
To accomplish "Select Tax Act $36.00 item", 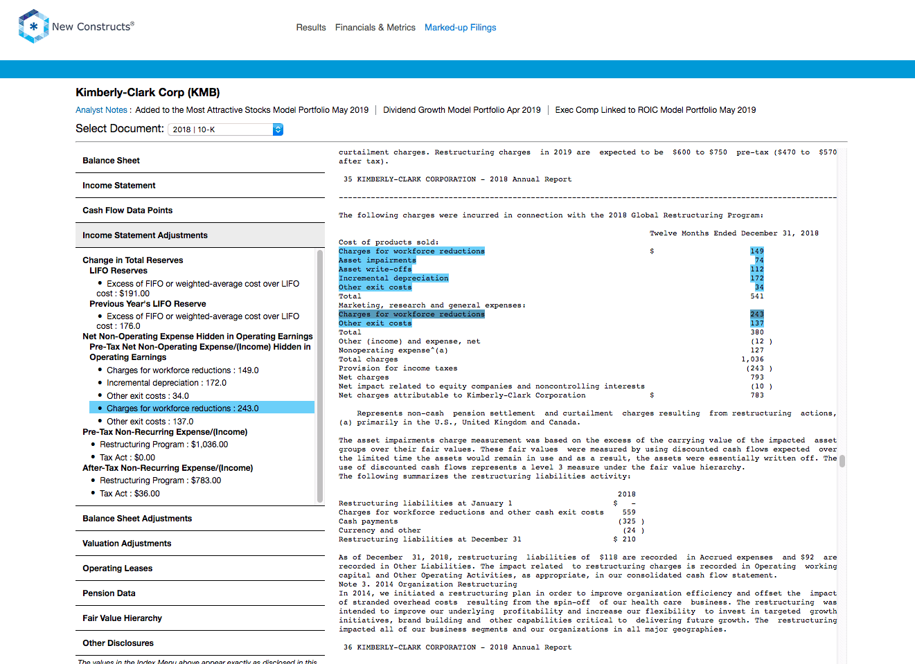I will click(x=130, y=494).
